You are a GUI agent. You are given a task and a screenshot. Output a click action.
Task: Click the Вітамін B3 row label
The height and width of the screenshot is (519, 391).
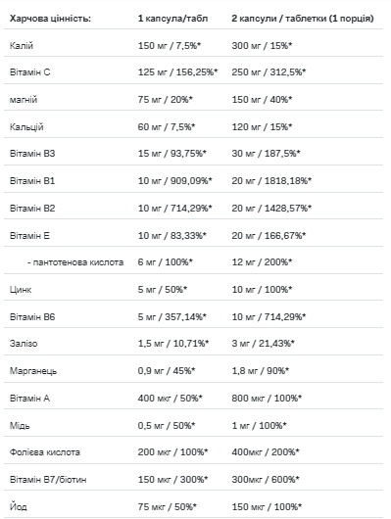(32, 154)
